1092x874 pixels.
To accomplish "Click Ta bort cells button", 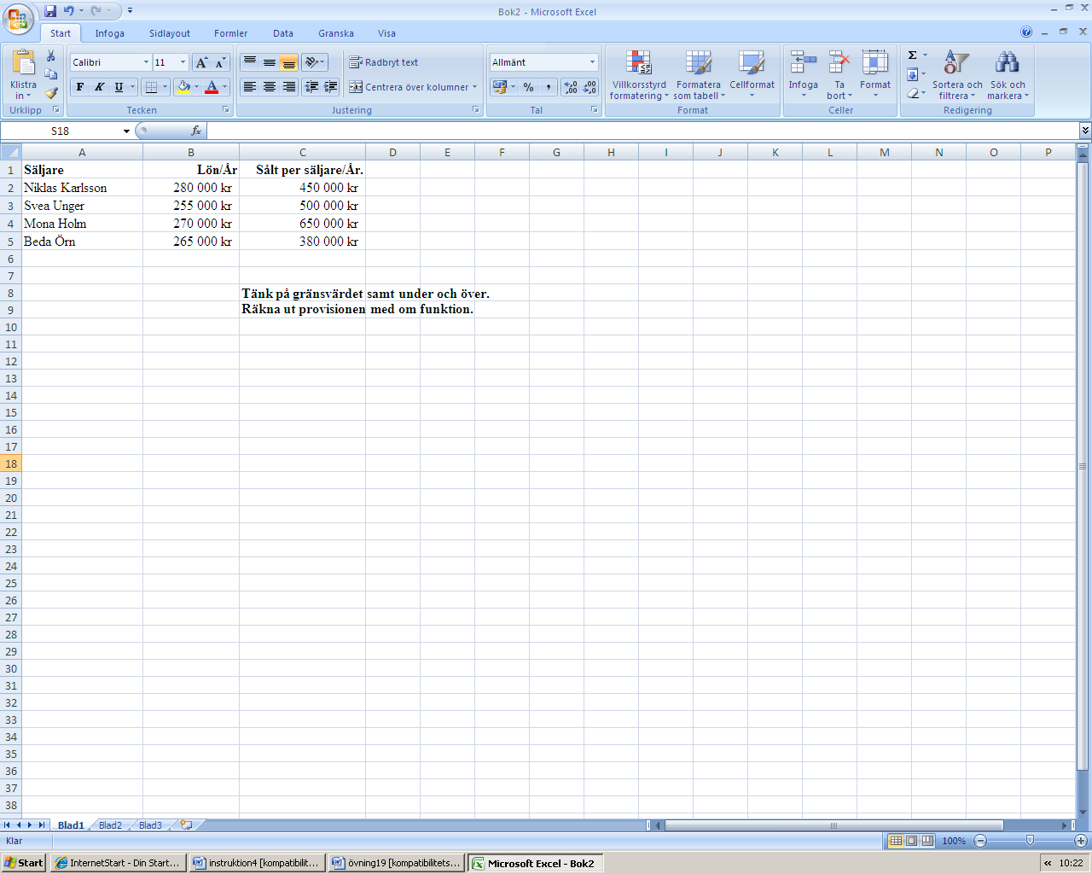I will tap(839, 75).
